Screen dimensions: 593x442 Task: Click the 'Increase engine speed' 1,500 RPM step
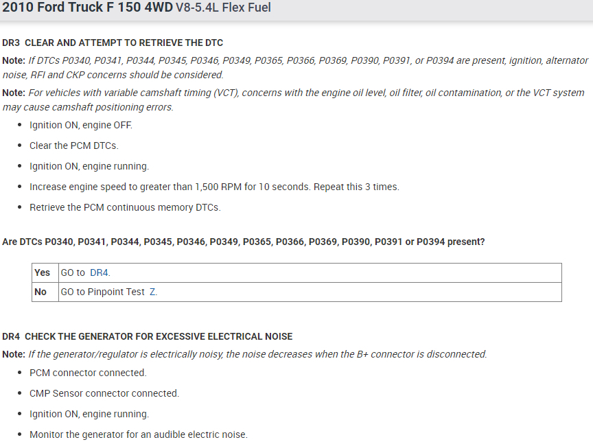[x=214, y=187]
